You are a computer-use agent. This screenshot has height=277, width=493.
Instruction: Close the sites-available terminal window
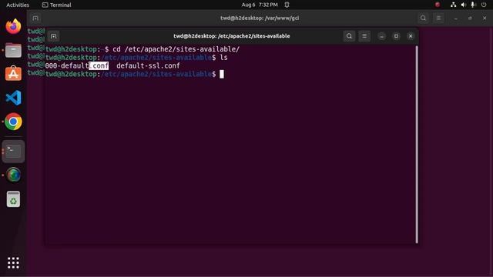pyautogui.click(x=411, y=36)
